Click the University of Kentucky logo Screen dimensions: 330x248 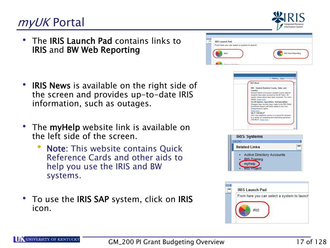(x=47, y=239)
